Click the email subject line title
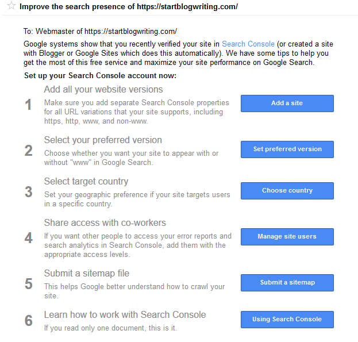 [129, 7]
